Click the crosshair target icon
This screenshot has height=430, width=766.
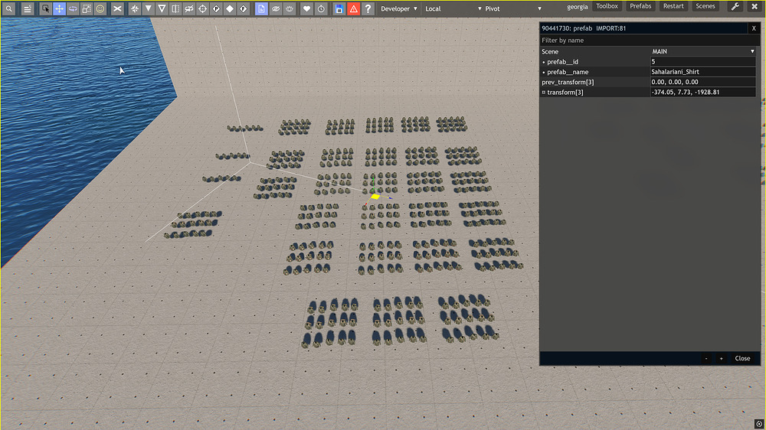(203, 8)
